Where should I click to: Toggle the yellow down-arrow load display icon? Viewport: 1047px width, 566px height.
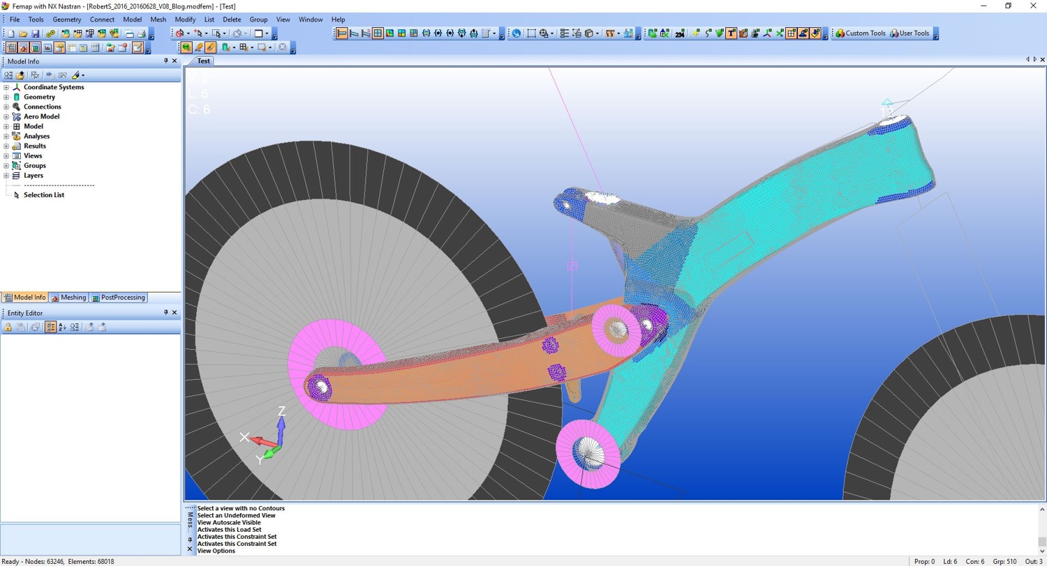pyautogui.click(x=815, y=33)
